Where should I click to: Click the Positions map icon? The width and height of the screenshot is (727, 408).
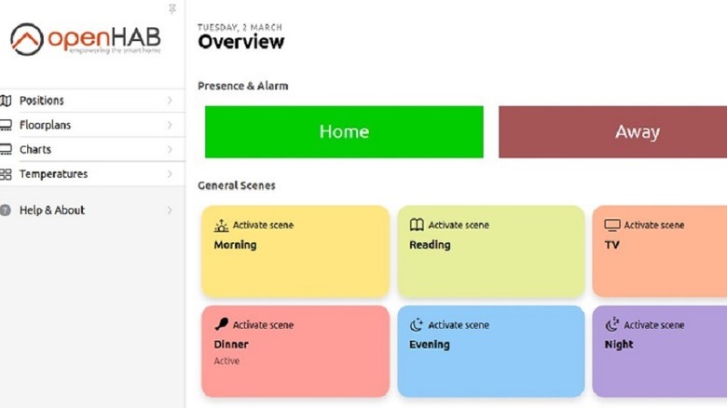point(6,101)
